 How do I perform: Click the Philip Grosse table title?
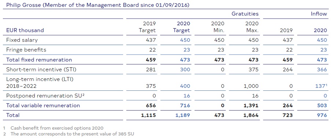tap(98, 5)
